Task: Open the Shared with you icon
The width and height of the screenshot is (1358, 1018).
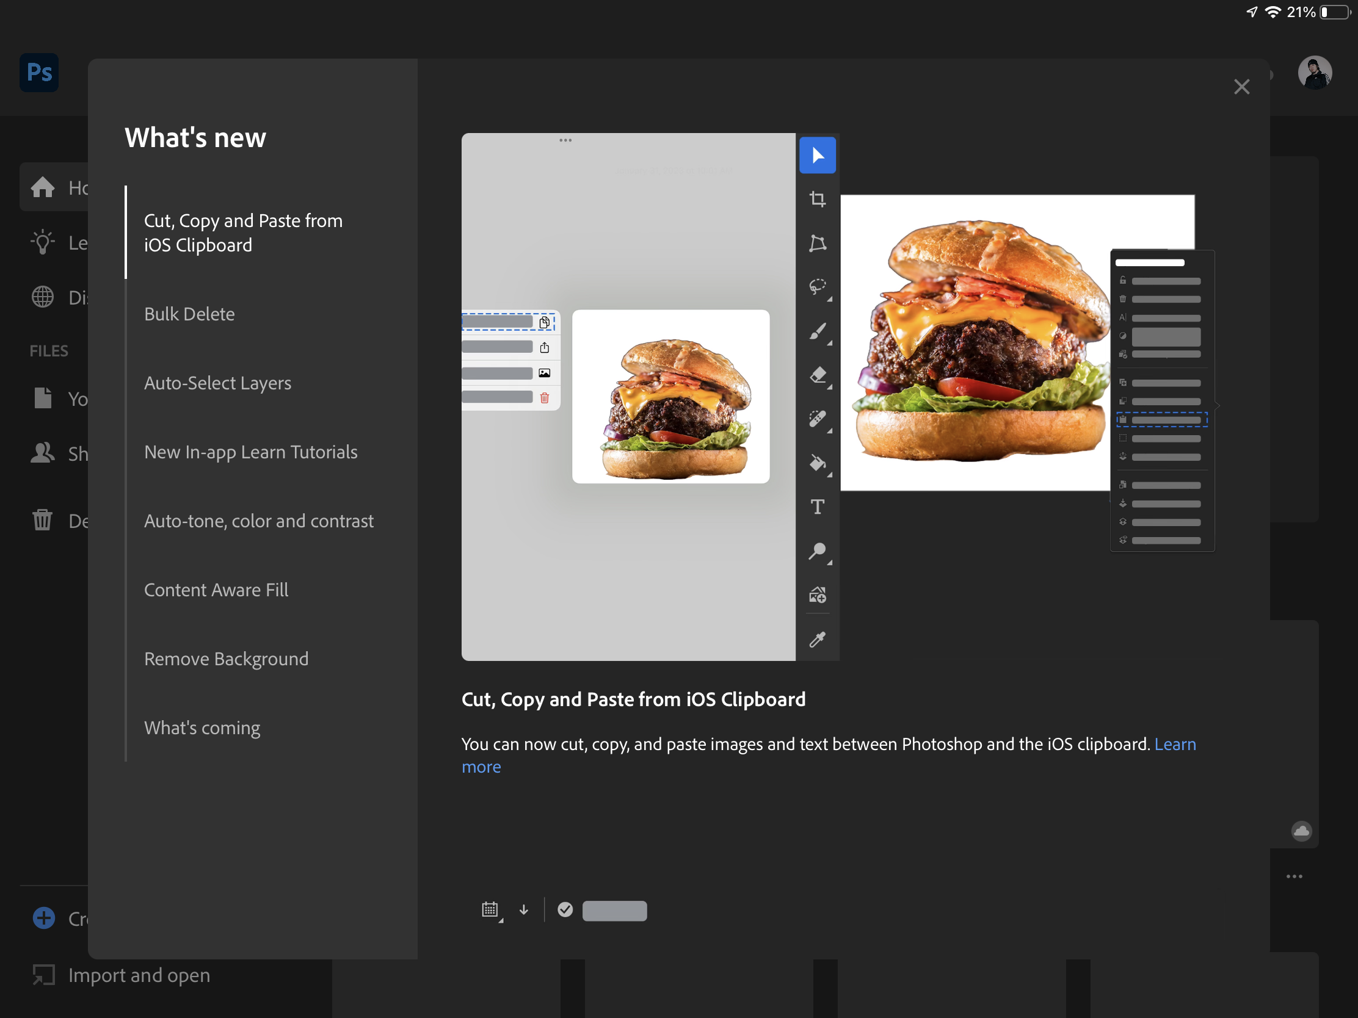Action: (x=43, y=453)
